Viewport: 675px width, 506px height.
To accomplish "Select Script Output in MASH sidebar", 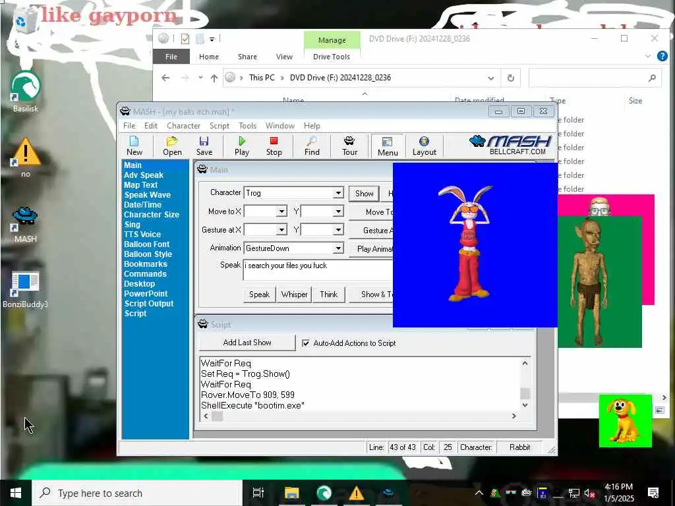I will (149, 304).
